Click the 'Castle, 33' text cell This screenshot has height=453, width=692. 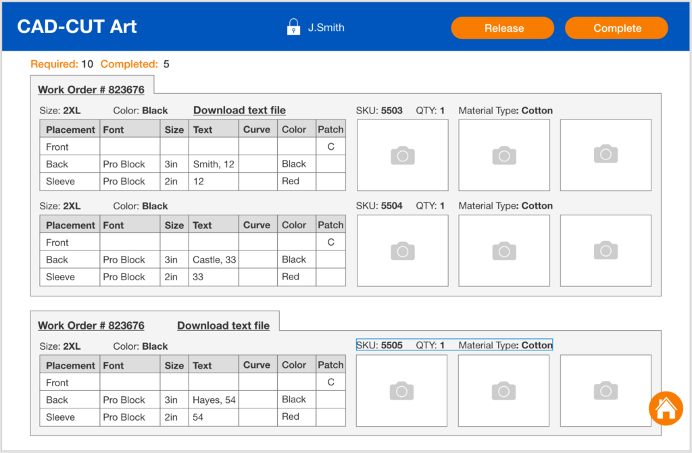tap(214, 259)
